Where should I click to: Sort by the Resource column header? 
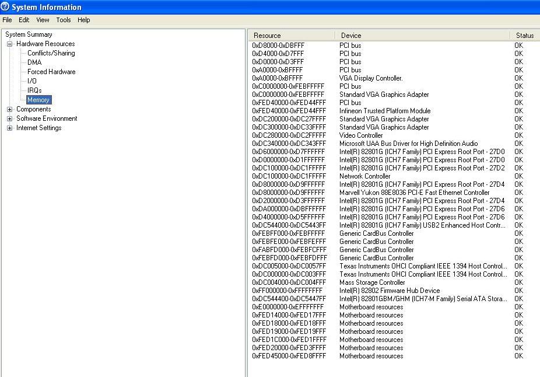[x=292, y=36]
